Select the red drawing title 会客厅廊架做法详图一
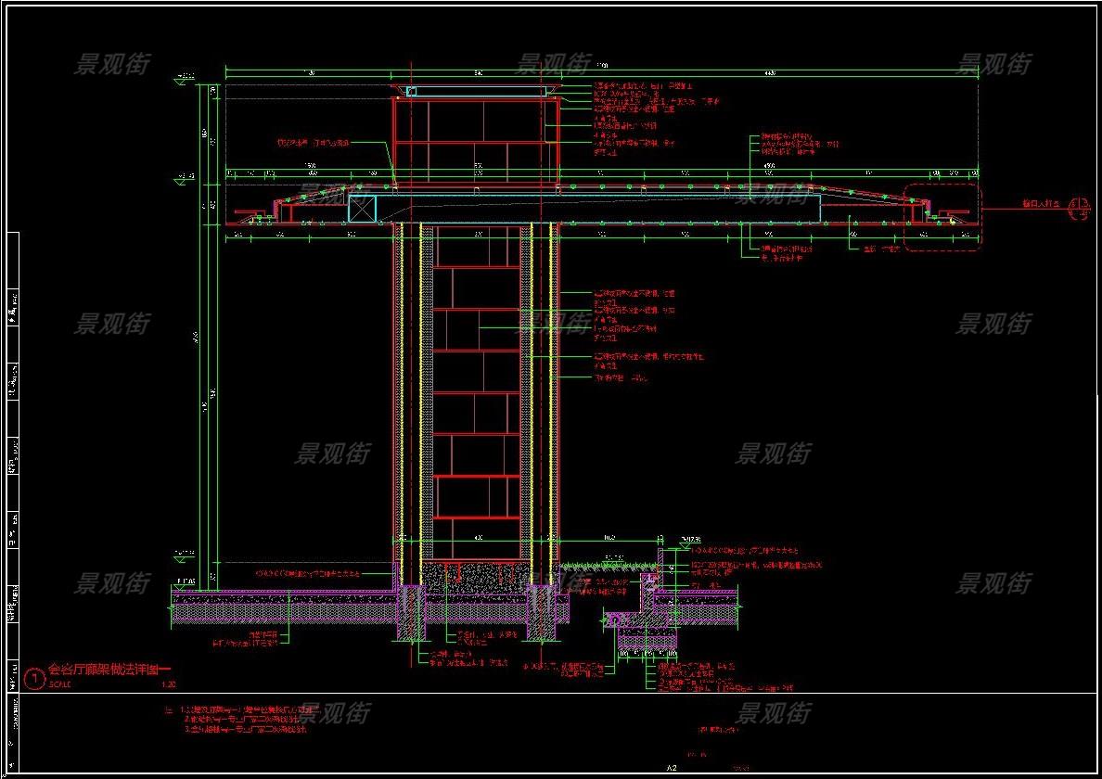Screen dimensions: 1102x779 110,669
